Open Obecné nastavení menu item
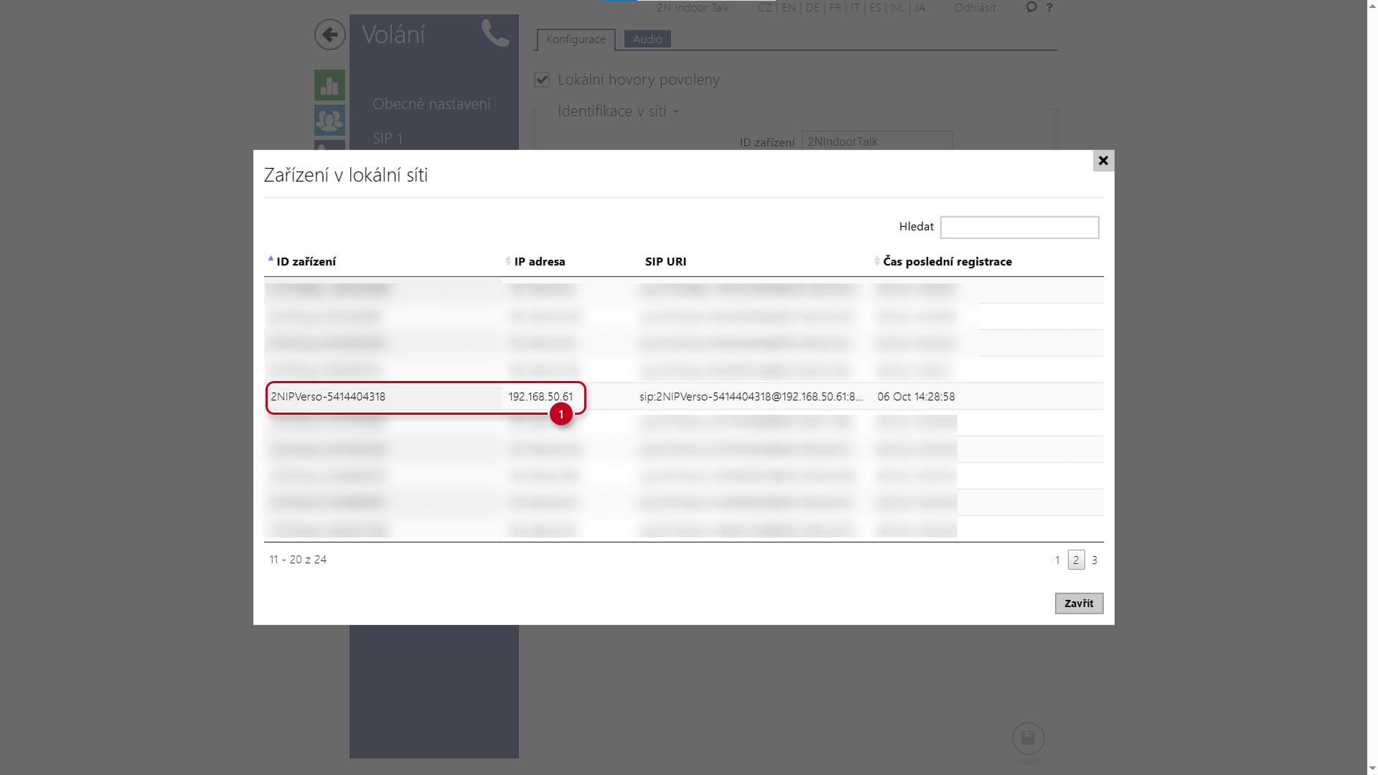The height and width of the screenshot is (775, 1378). tap(431, 104)
